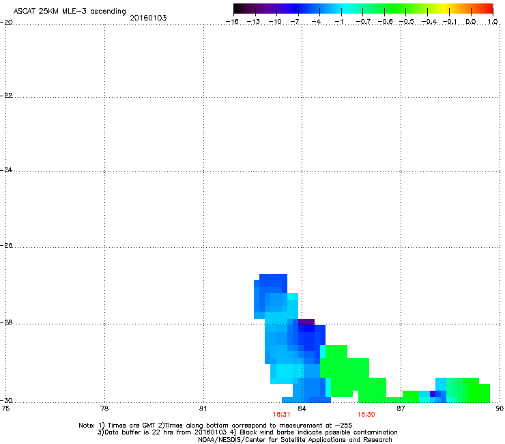Image resolution: width=505 pixels, height=444 pixels.
Task: Click the latitude label -28
Action: (6, 322)
